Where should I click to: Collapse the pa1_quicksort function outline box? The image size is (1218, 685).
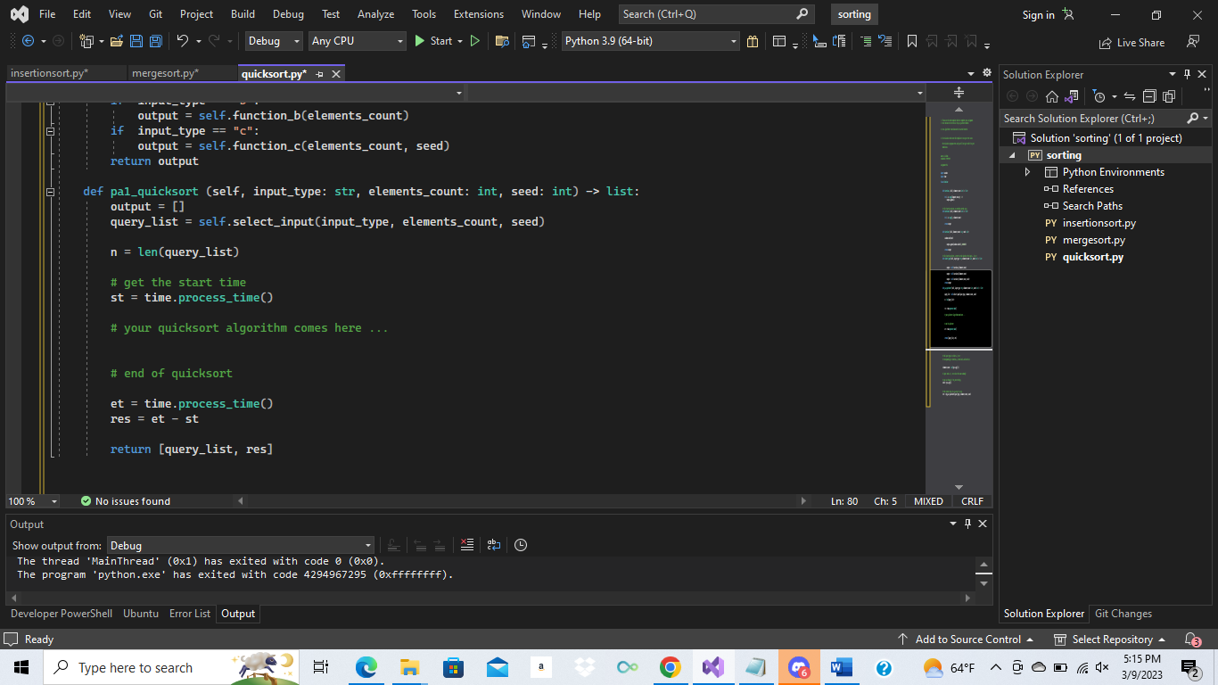point(50,192)
